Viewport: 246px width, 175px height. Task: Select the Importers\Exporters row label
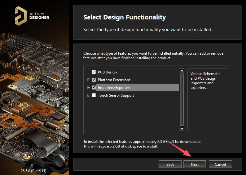114,88
